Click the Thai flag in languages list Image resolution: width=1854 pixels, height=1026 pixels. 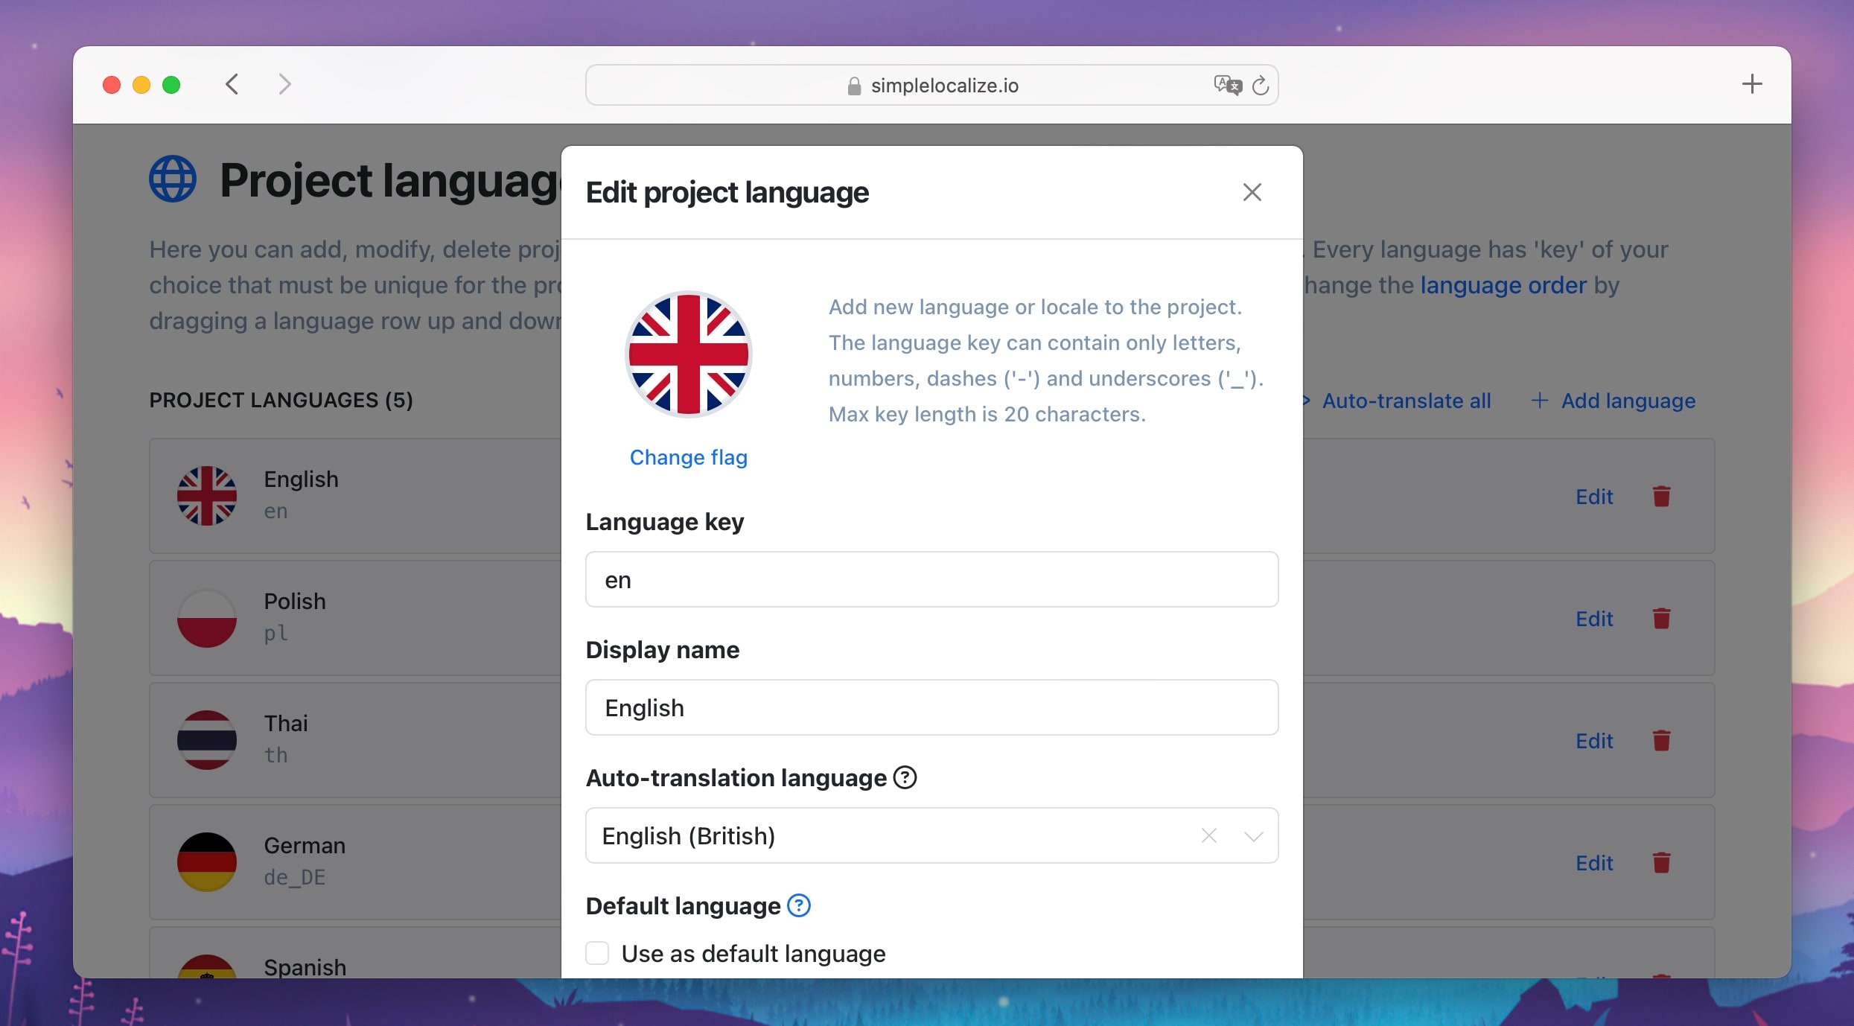(207, 740)
